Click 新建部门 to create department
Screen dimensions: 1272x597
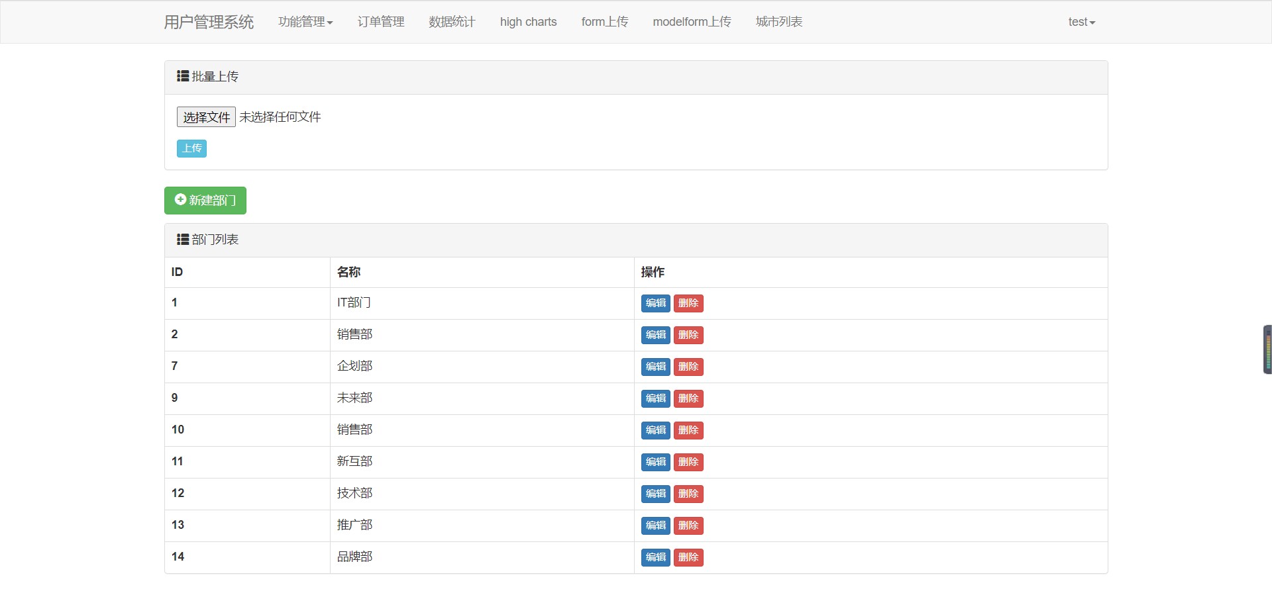tap(205, 200)
